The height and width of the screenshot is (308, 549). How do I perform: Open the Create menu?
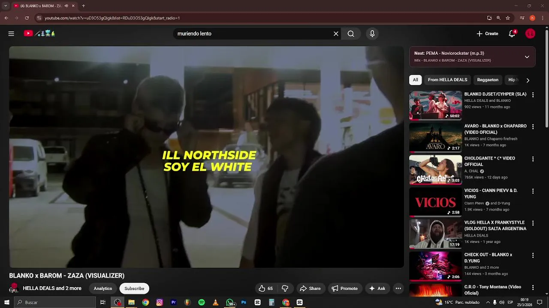click(x=487, y=33)
